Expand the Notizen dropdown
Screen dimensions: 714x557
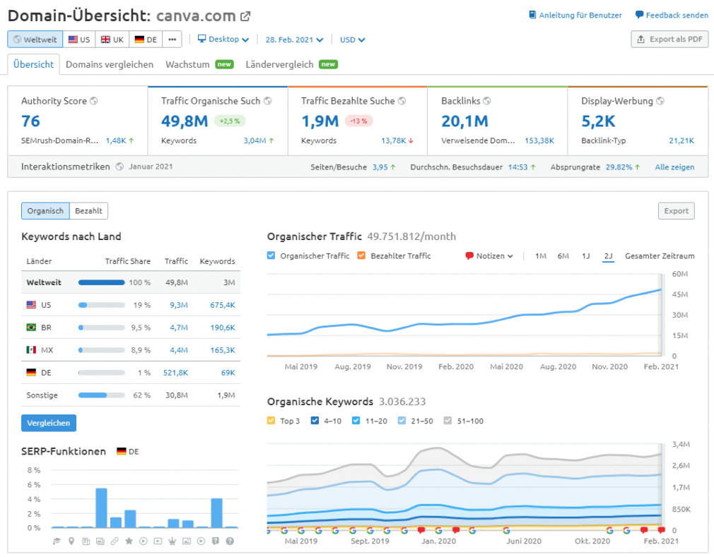489,256
